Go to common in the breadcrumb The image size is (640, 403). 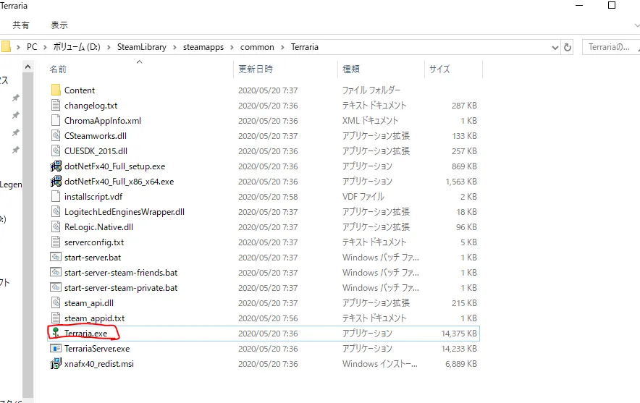point(257,47)
